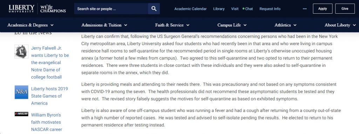This screenshot has width=359, height=134.
Task: Click the NASCAR logo thumbnail
Action: click(21, 114)
